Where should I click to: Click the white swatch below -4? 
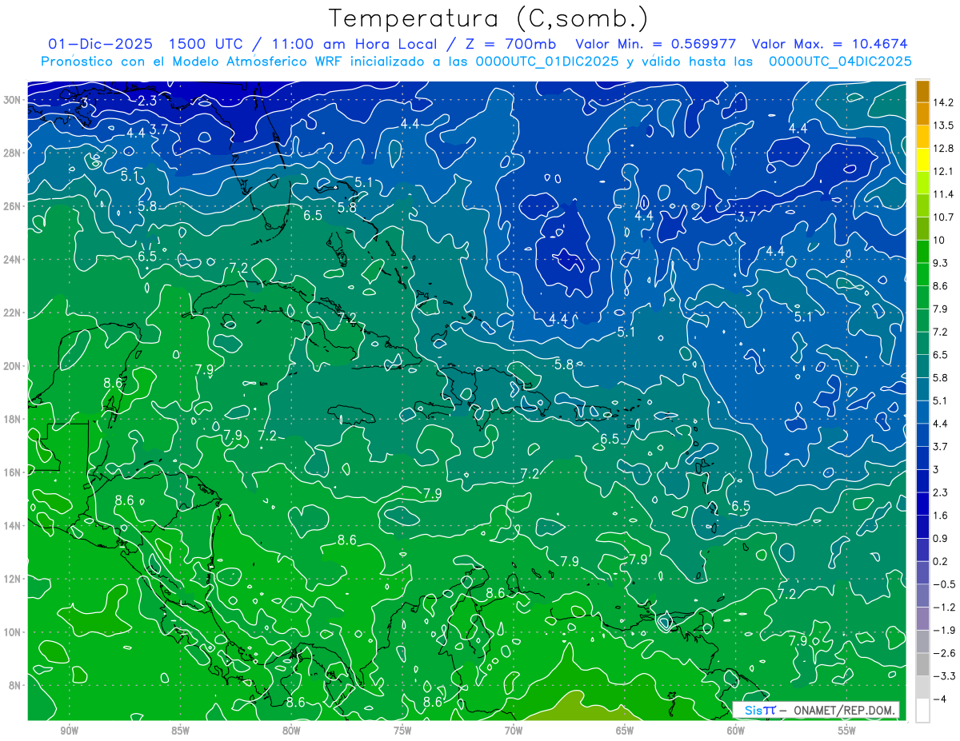tap(922, 711)
